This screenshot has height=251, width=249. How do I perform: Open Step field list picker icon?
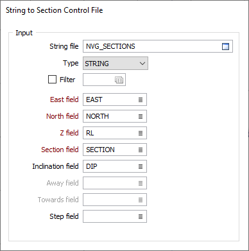141,216
